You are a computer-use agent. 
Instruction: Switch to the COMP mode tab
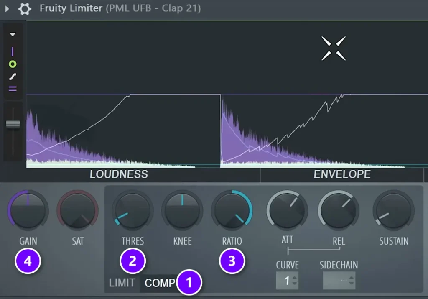point(160,283)
